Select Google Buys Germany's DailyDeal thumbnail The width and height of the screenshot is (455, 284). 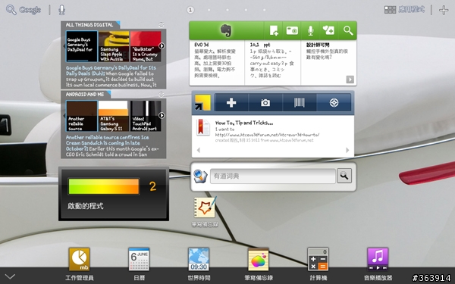pos(82,46)
